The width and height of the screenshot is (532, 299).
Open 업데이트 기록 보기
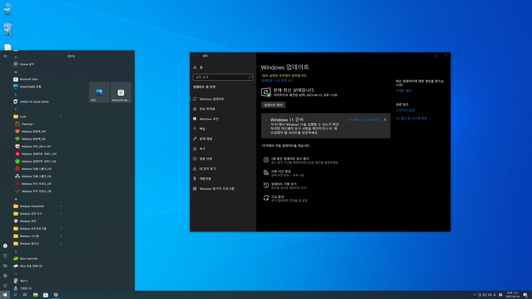point(285,186)
